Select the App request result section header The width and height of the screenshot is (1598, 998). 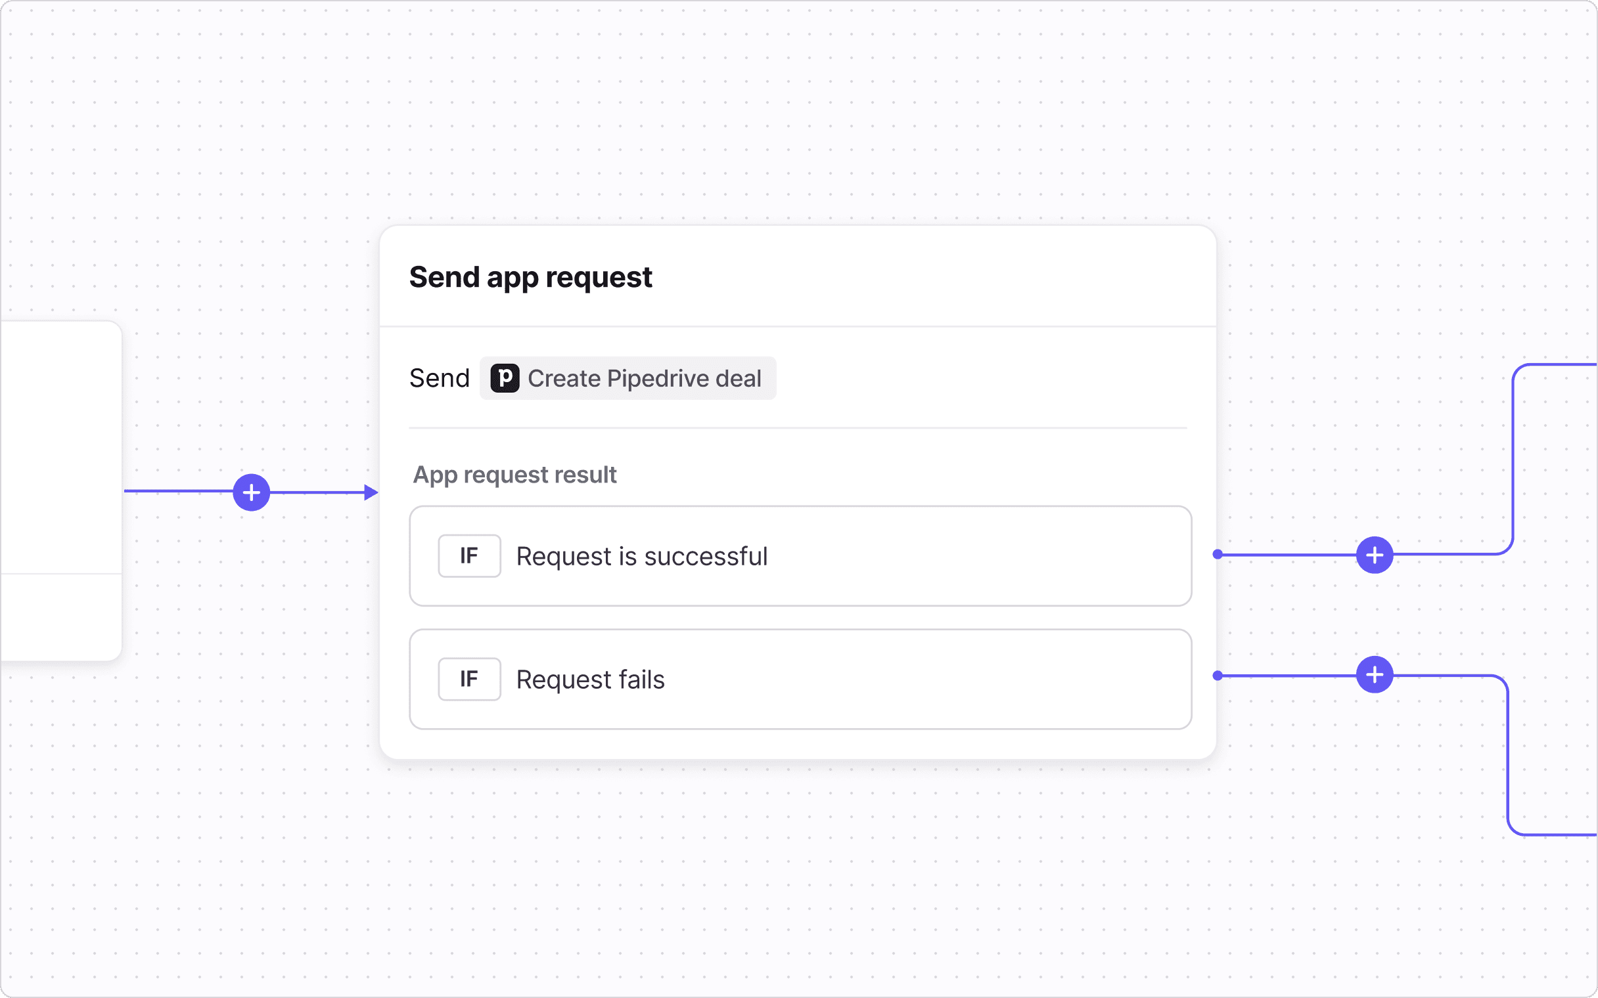(514, 475)
